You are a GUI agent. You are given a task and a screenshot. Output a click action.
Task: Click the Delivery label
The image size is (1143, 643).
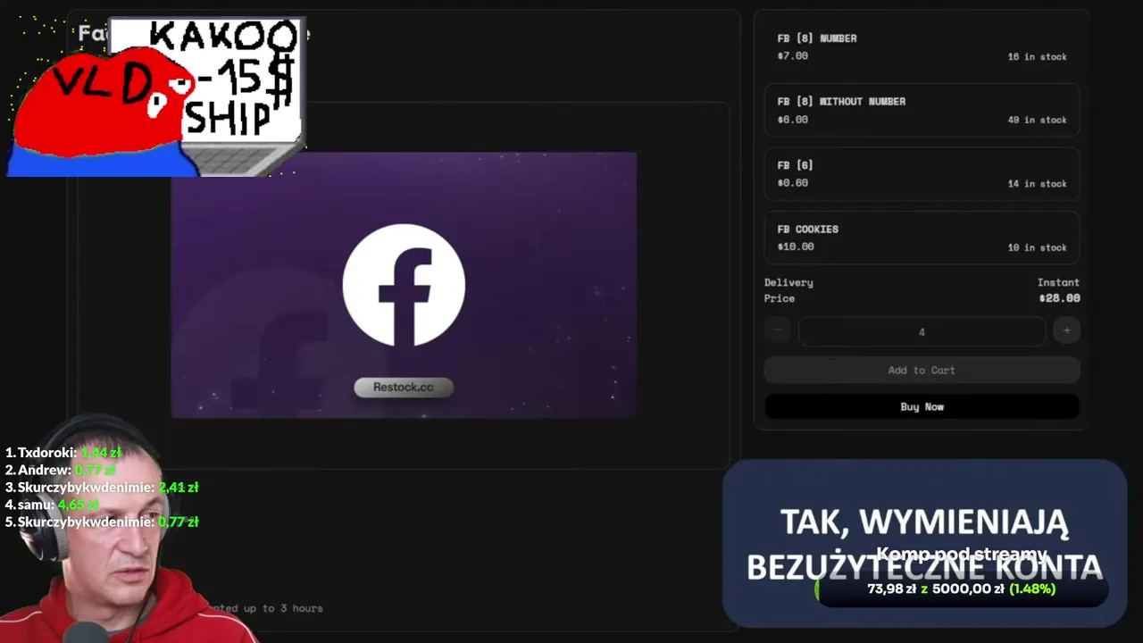788,282
